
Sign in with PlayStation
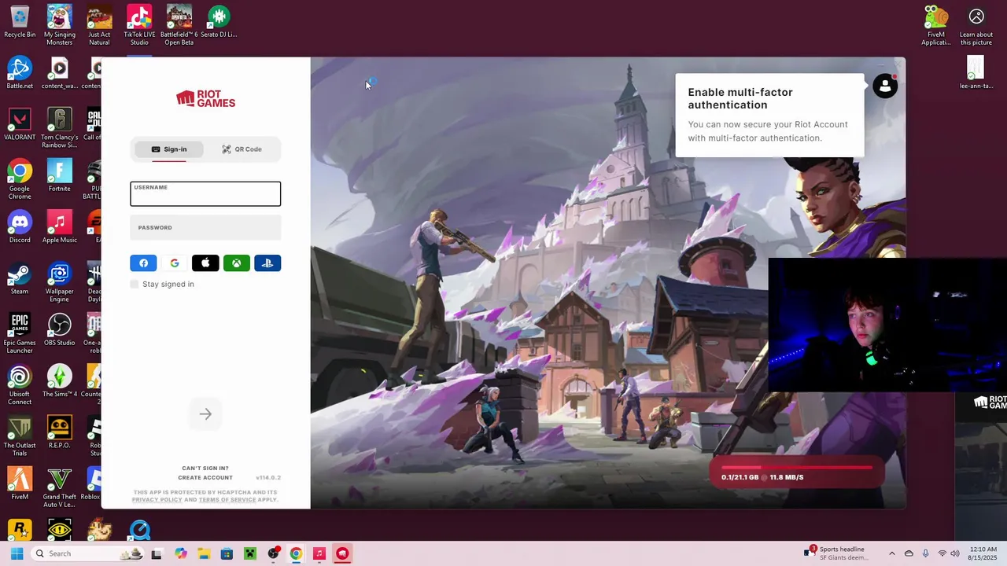[267, 263]
